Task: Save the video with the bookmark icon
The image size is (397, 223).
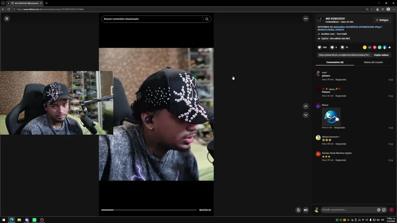Action: tap(342, 47)
